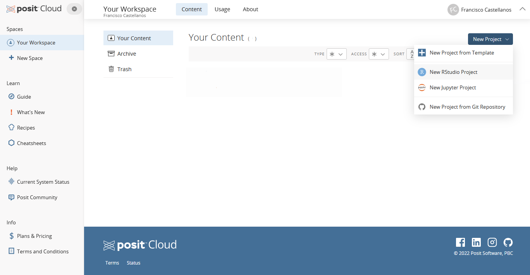Click the Jupyter logo icon
The height and width of the screenshot is (275, 530).
422,87
